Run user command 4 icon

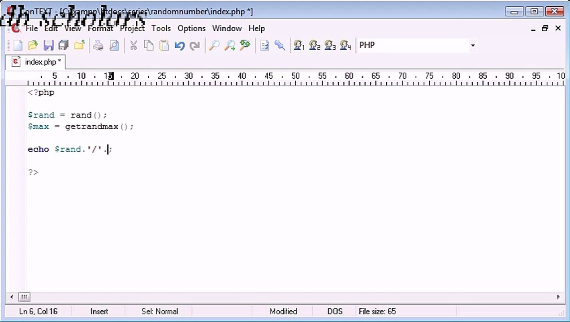(345, 45)
